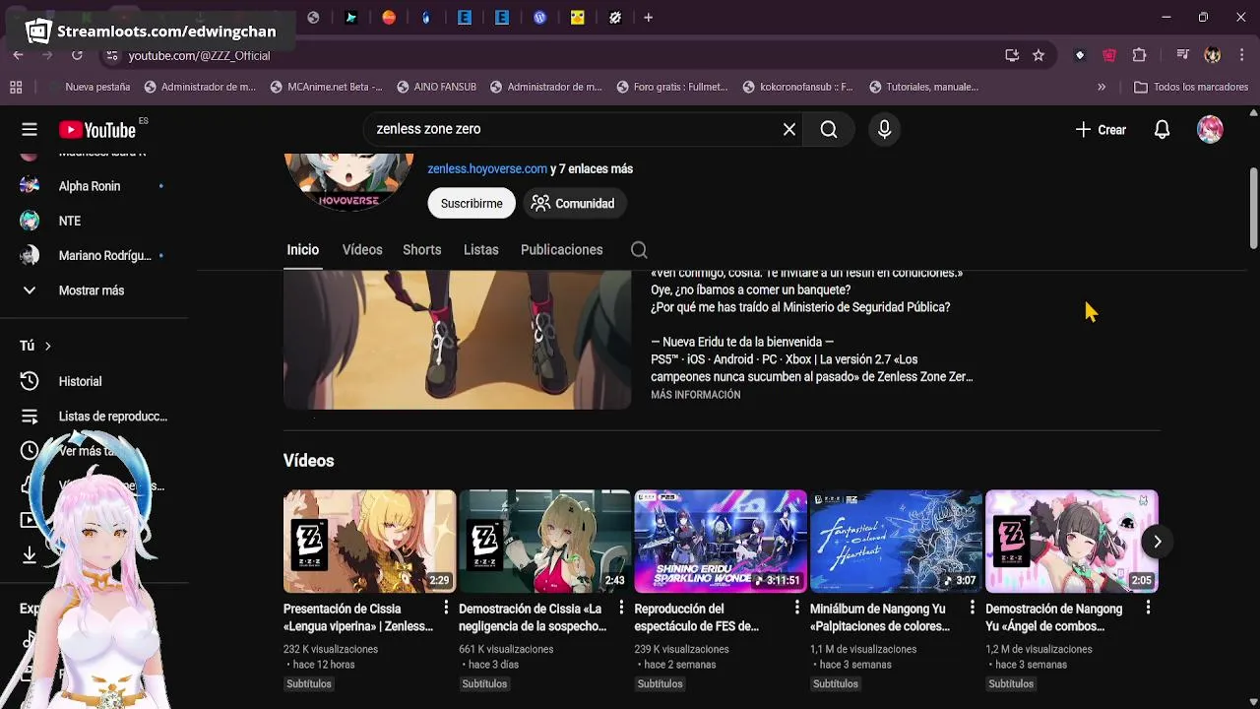
Task: Open the Todos los marcadores folder
Action: [x=1192, y=87]
